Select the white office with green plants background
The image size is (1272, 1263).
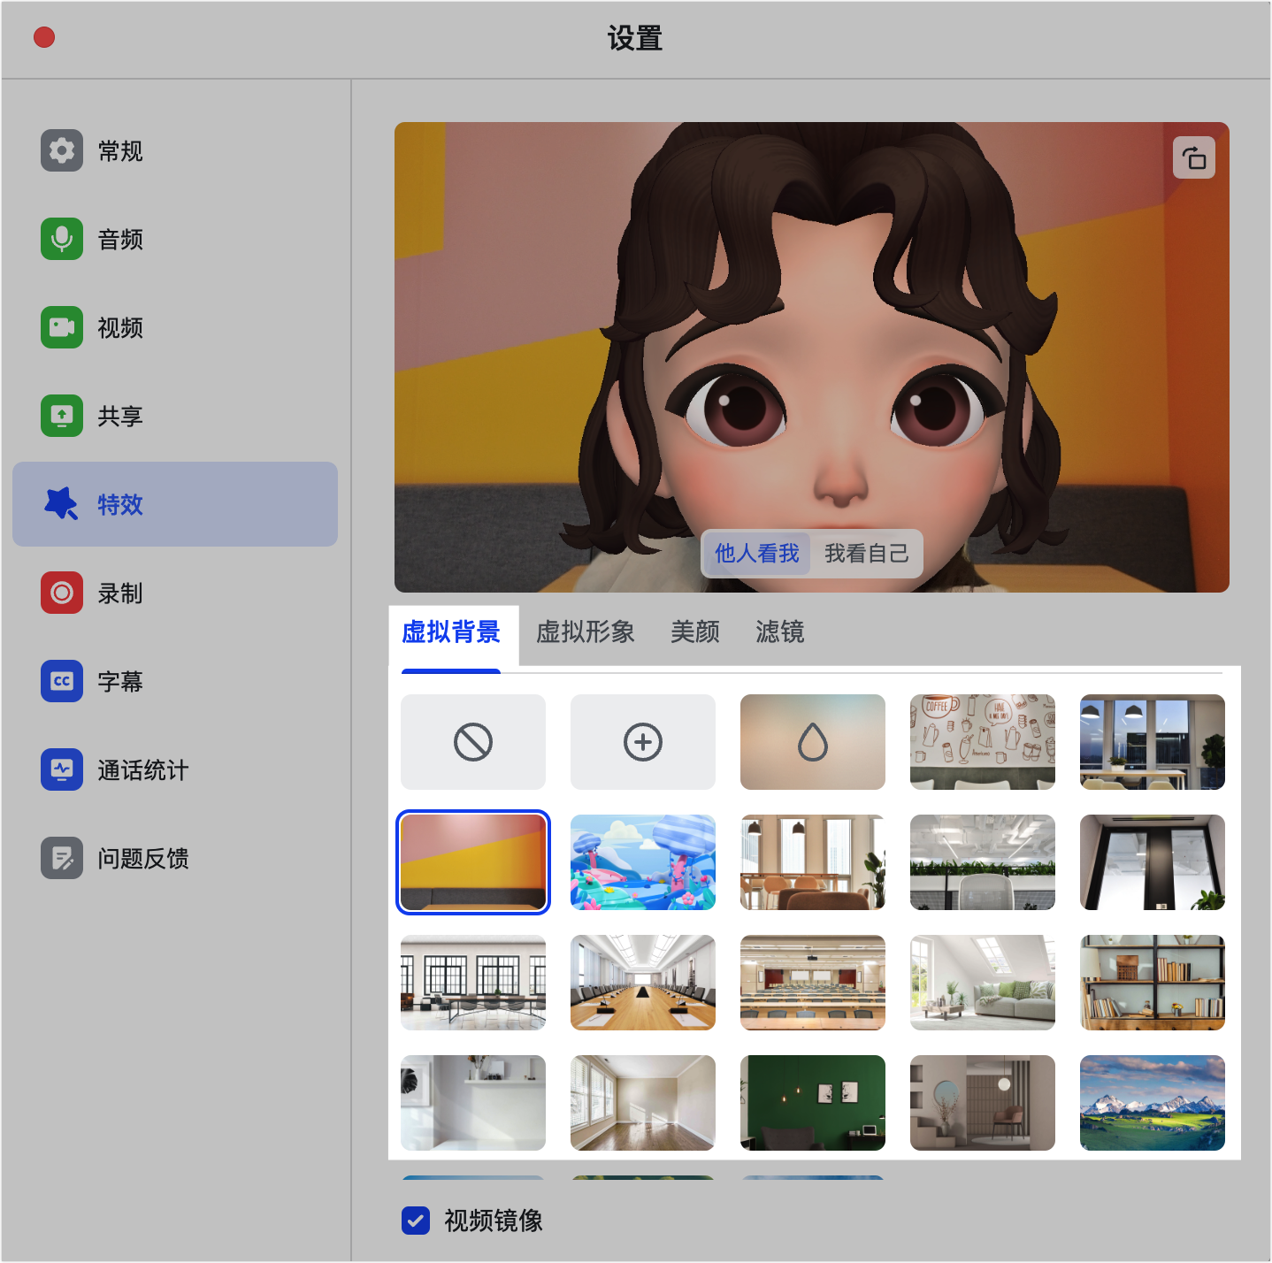[983, 862]
